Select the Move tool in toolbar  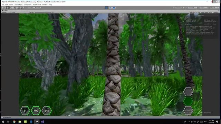tap(8, 8)
